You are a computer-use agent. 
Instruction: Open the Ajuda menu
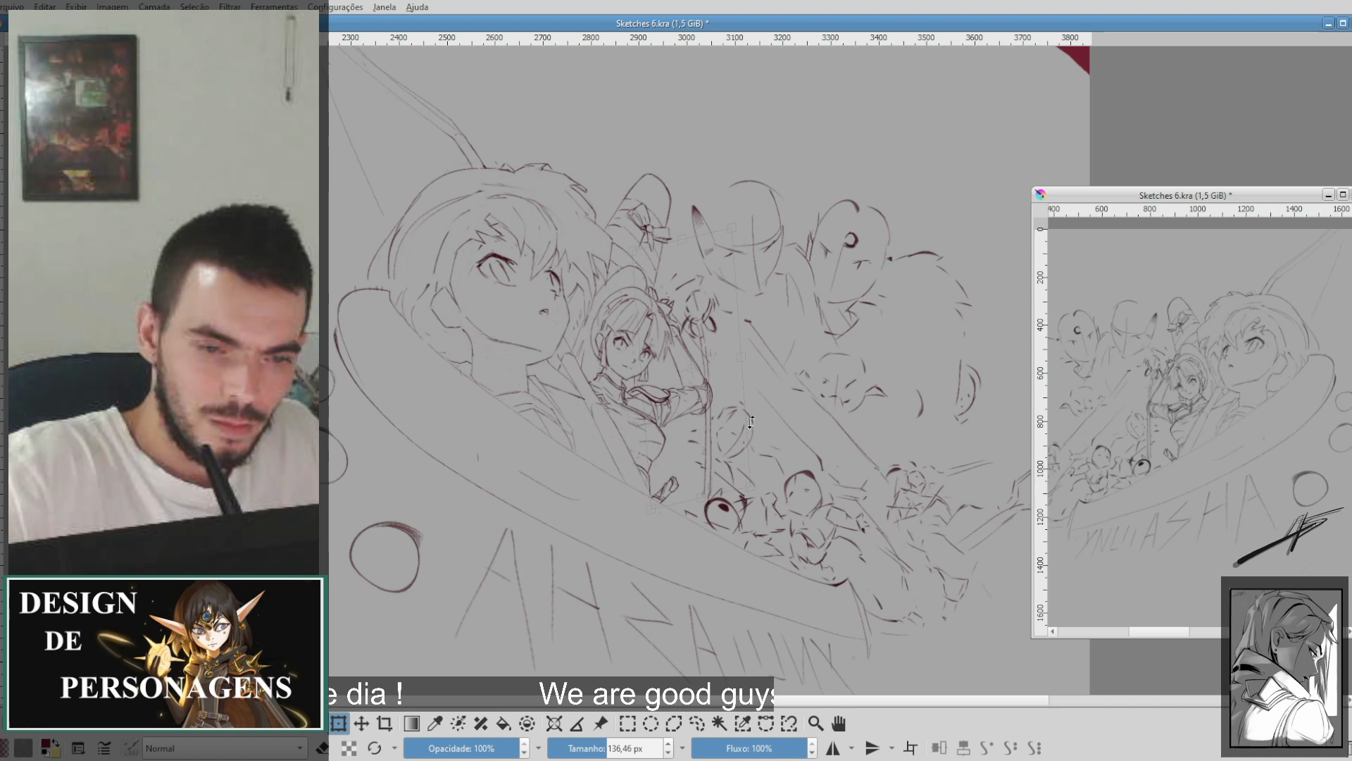pos(417,7)
